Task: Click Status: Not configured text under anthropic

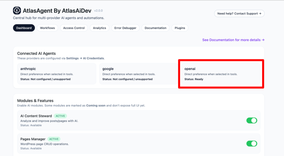Action: [x=45, y=79]
